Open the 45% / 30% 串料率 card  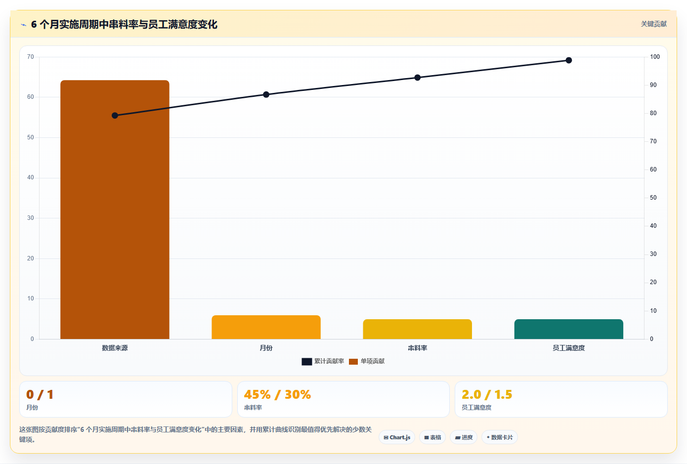click(343, 399)
